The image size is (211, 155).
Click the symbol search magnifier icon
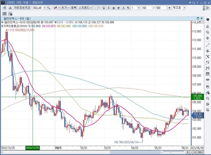tap(49, 8)
